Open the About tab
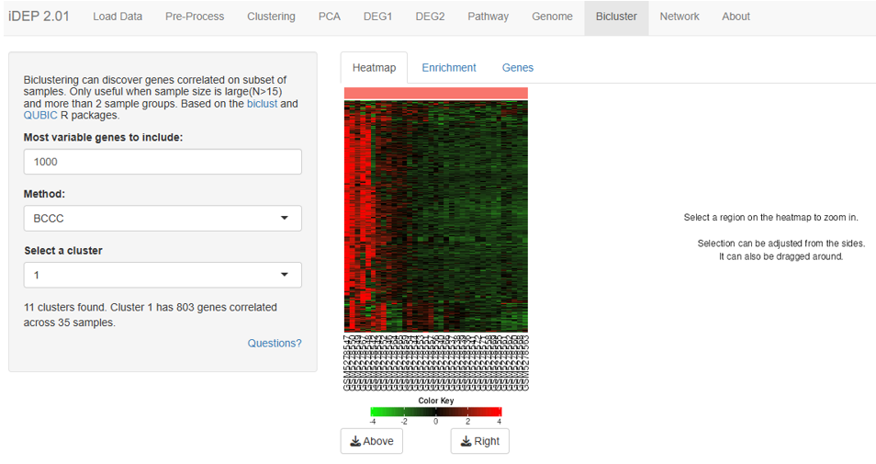 [736, 17]
